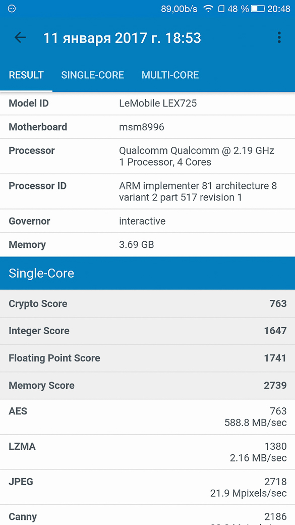Tap the AES benchmark result row
Image resolution: width=295 pixels, height=525 pixels.
[147, 417]
